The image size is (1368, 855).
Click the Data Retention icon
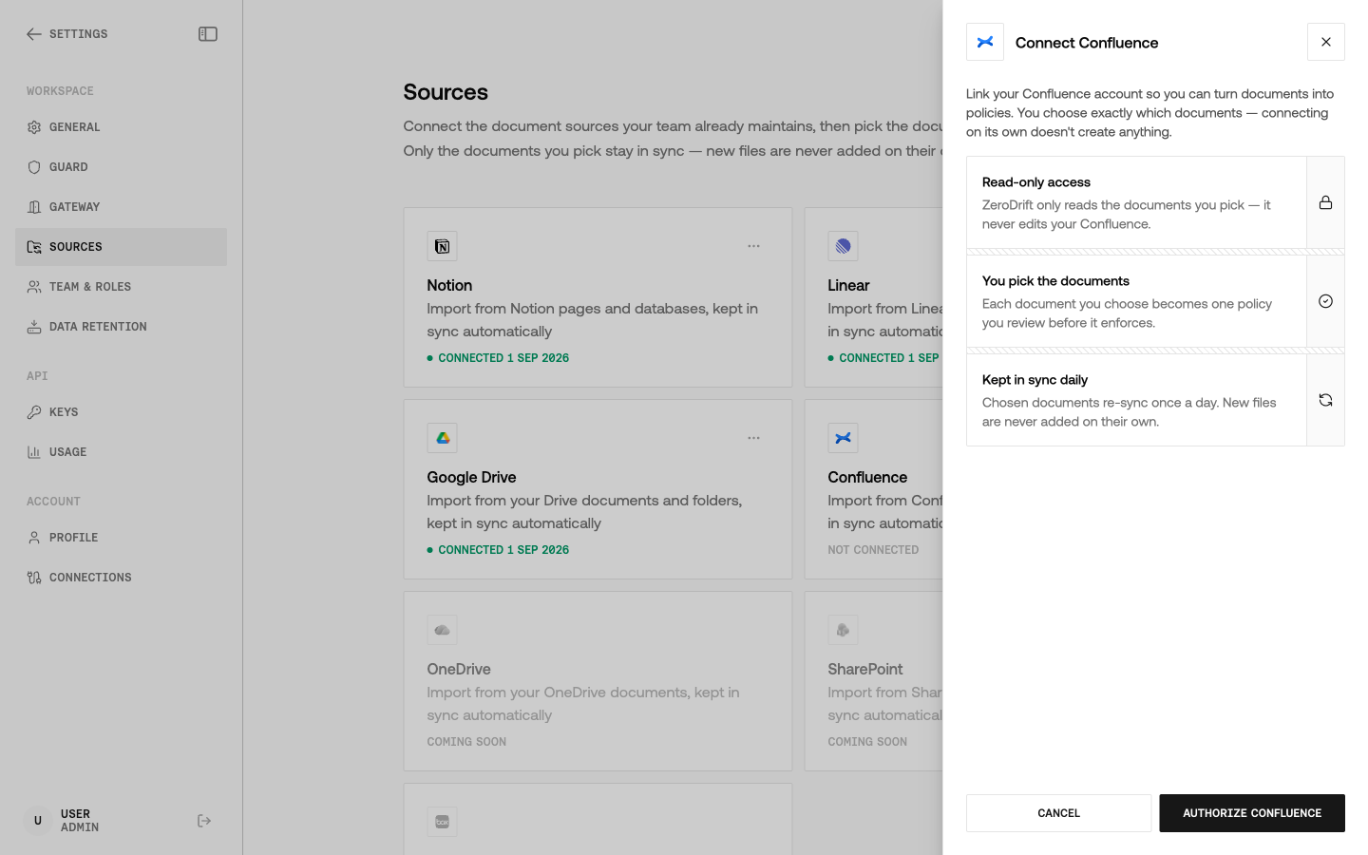coord(34,327)
